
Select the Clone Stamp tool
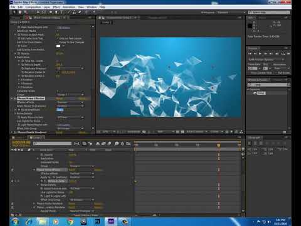(x=74, y=13)
